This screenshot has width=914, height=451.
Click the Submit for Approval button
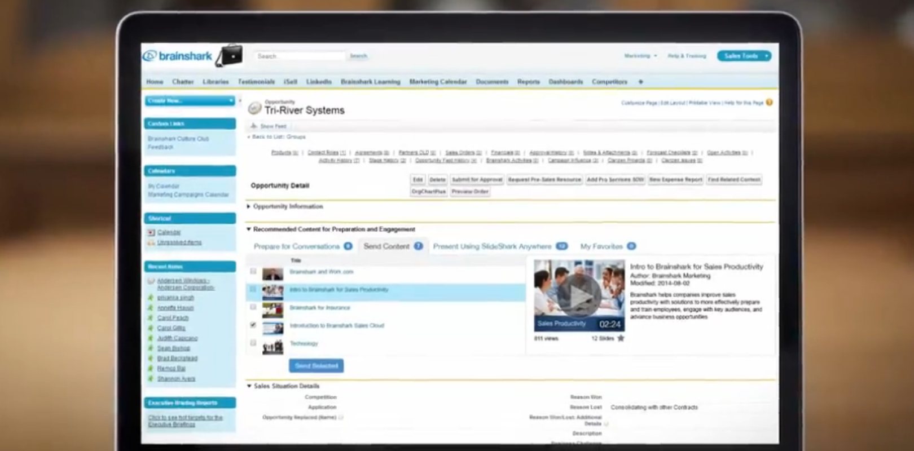click(x=477, y=179)
